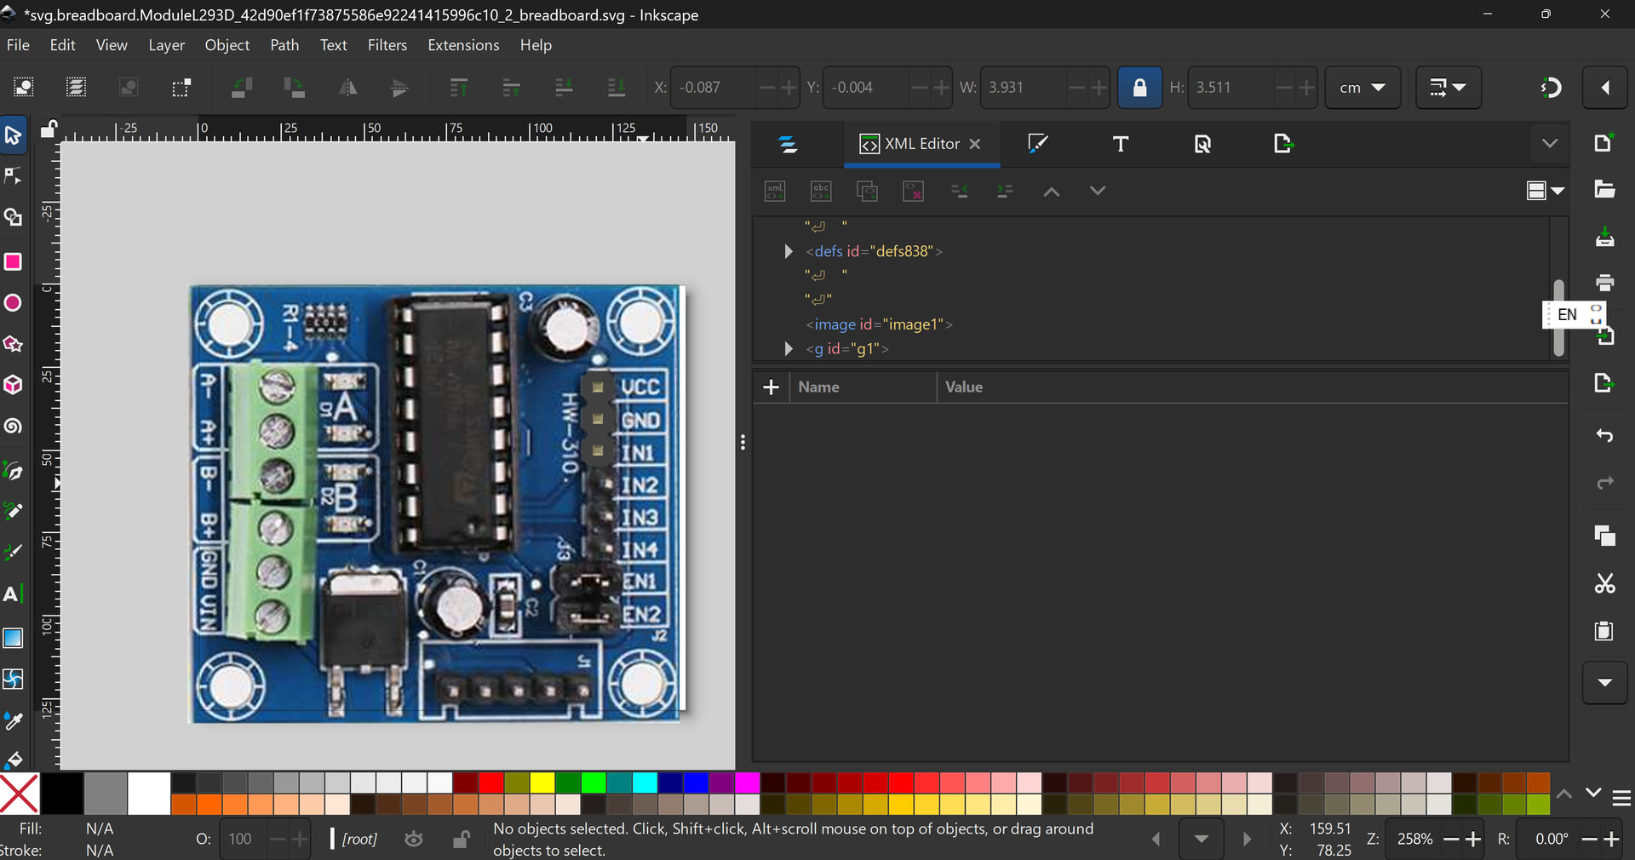Image resolution: width=1635 pixels, height=860 pixels.
Task: Pick the yellow color swatch
Action: (542, 783)
